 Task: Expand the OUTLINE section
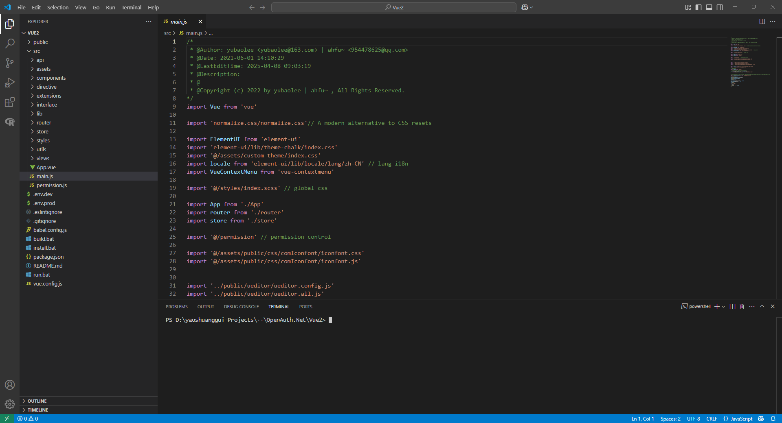coord(37,401)
